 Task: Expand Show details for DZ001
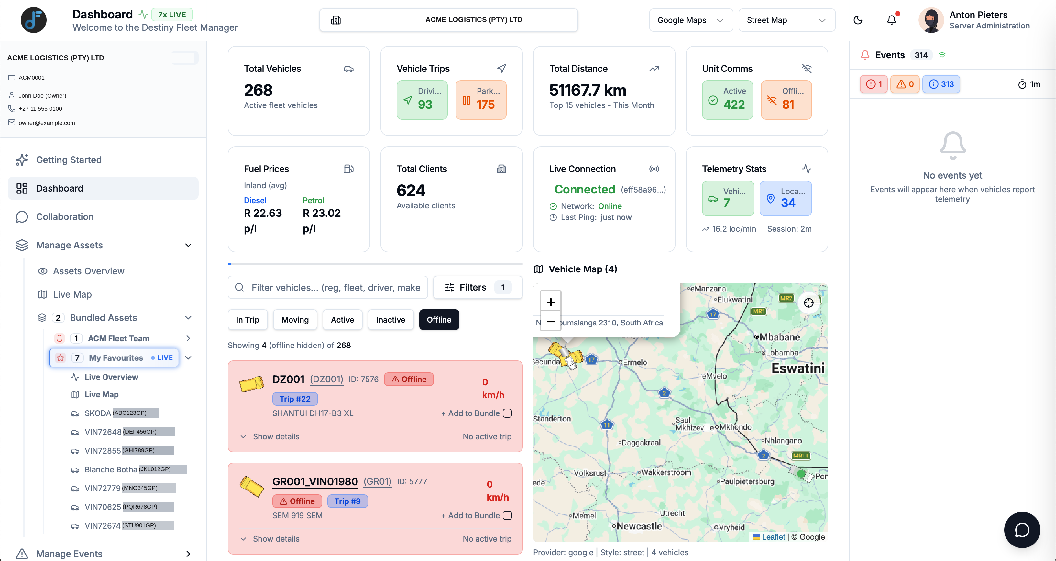tap(270, 437)
